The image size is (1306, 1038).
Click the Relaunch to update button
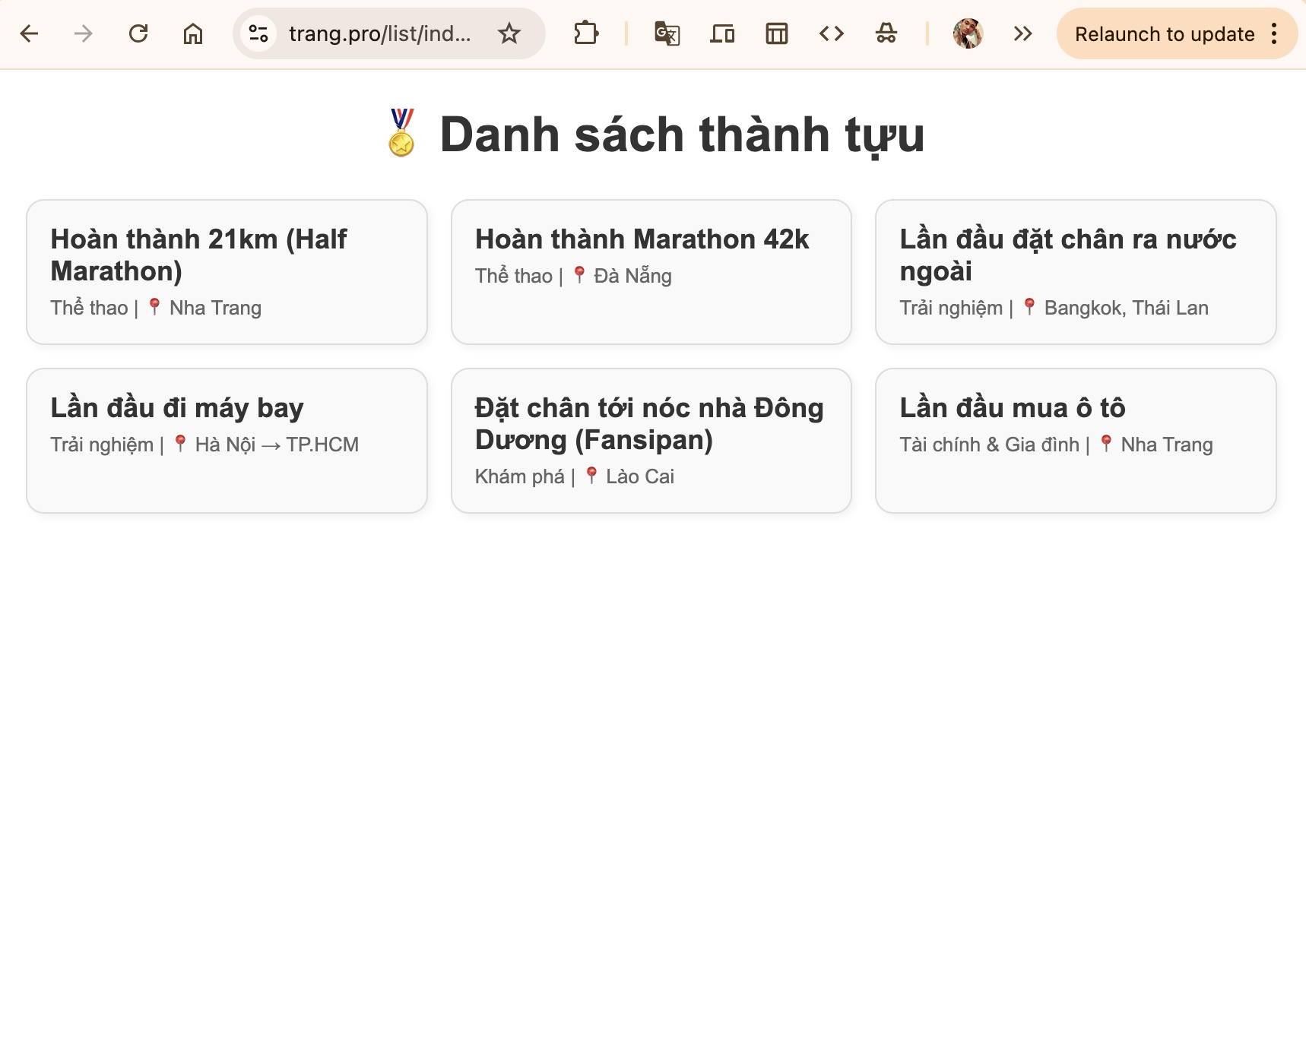1165,34
